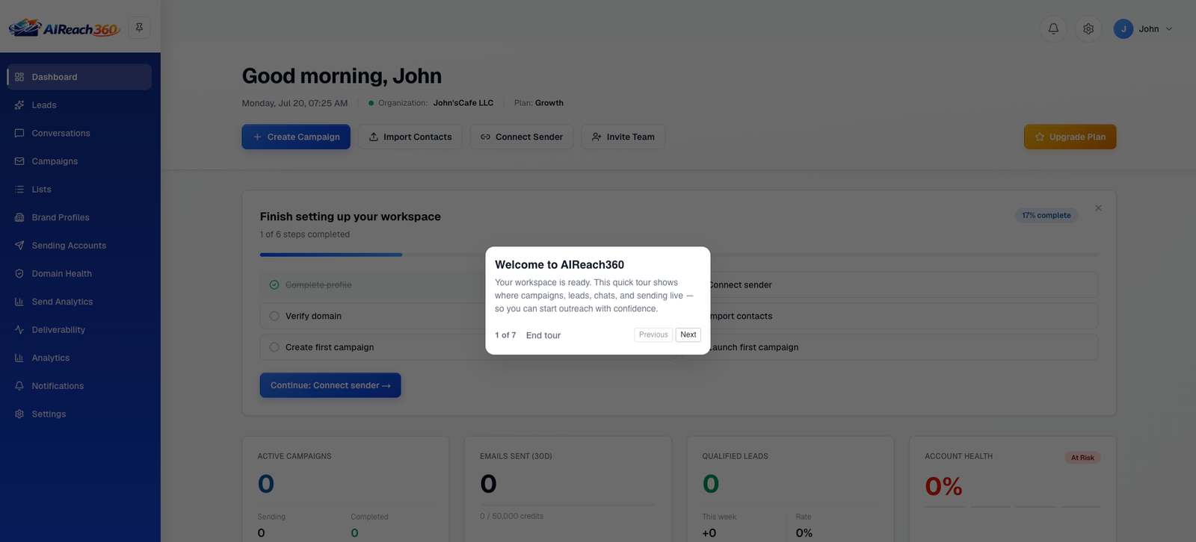This screenshot has width=1196, height=542.
Task: Open the Dashboard menu item
Action: (79, 77)
